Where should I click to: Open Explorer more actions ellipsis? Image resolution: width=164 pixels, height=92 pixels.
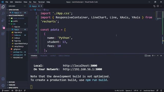coord(25,6)
